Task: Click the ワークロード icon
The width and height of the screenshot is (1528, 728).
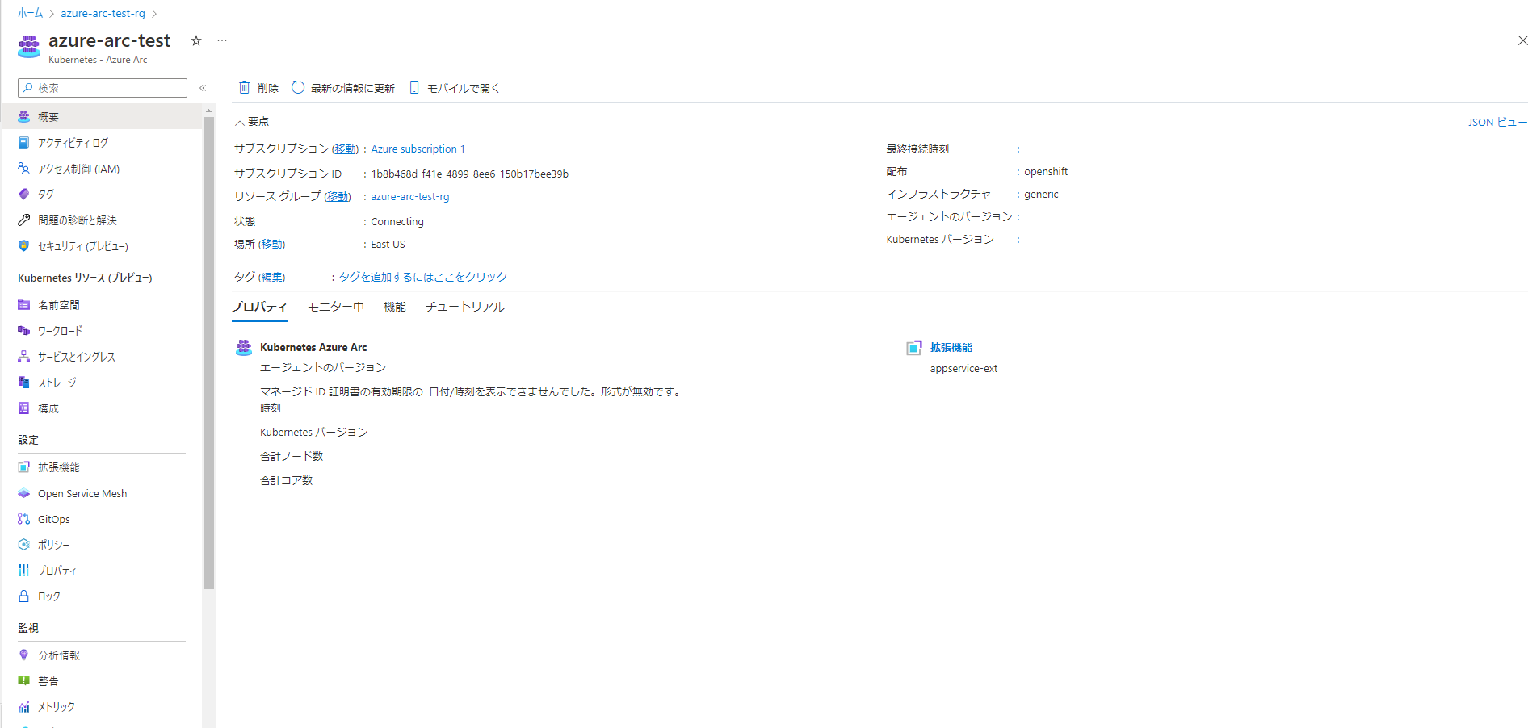Action: (x=24, y=330)
